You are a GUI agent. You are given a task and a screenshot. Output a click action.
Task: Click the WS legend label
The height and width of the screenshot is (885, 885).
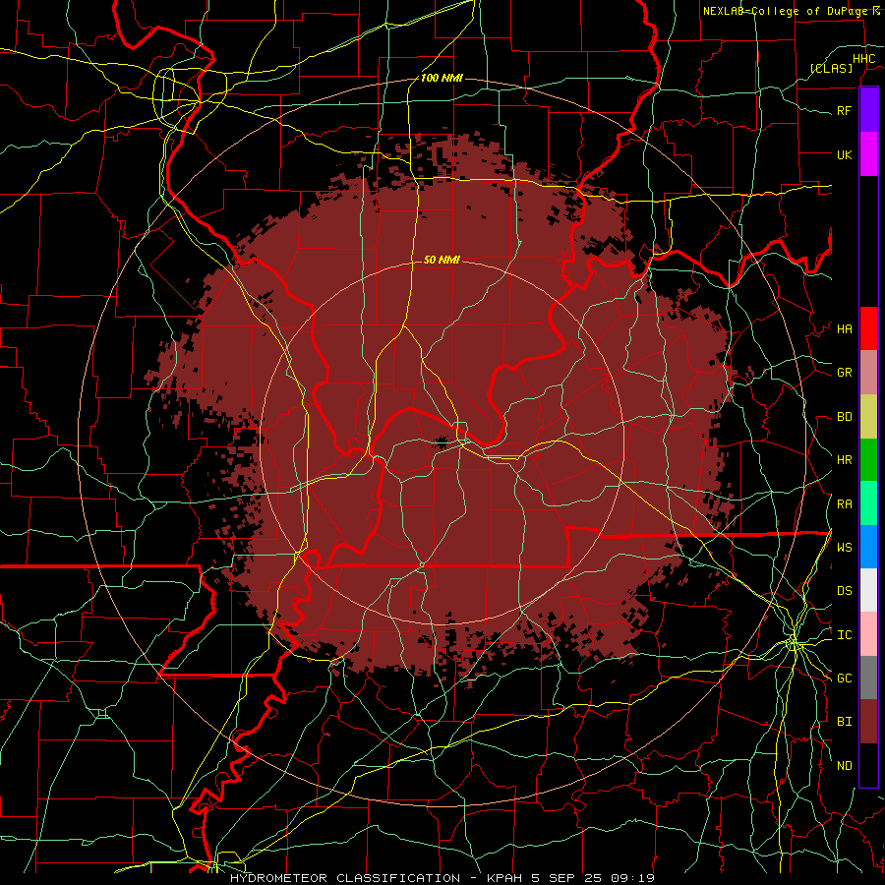(844, 547)
